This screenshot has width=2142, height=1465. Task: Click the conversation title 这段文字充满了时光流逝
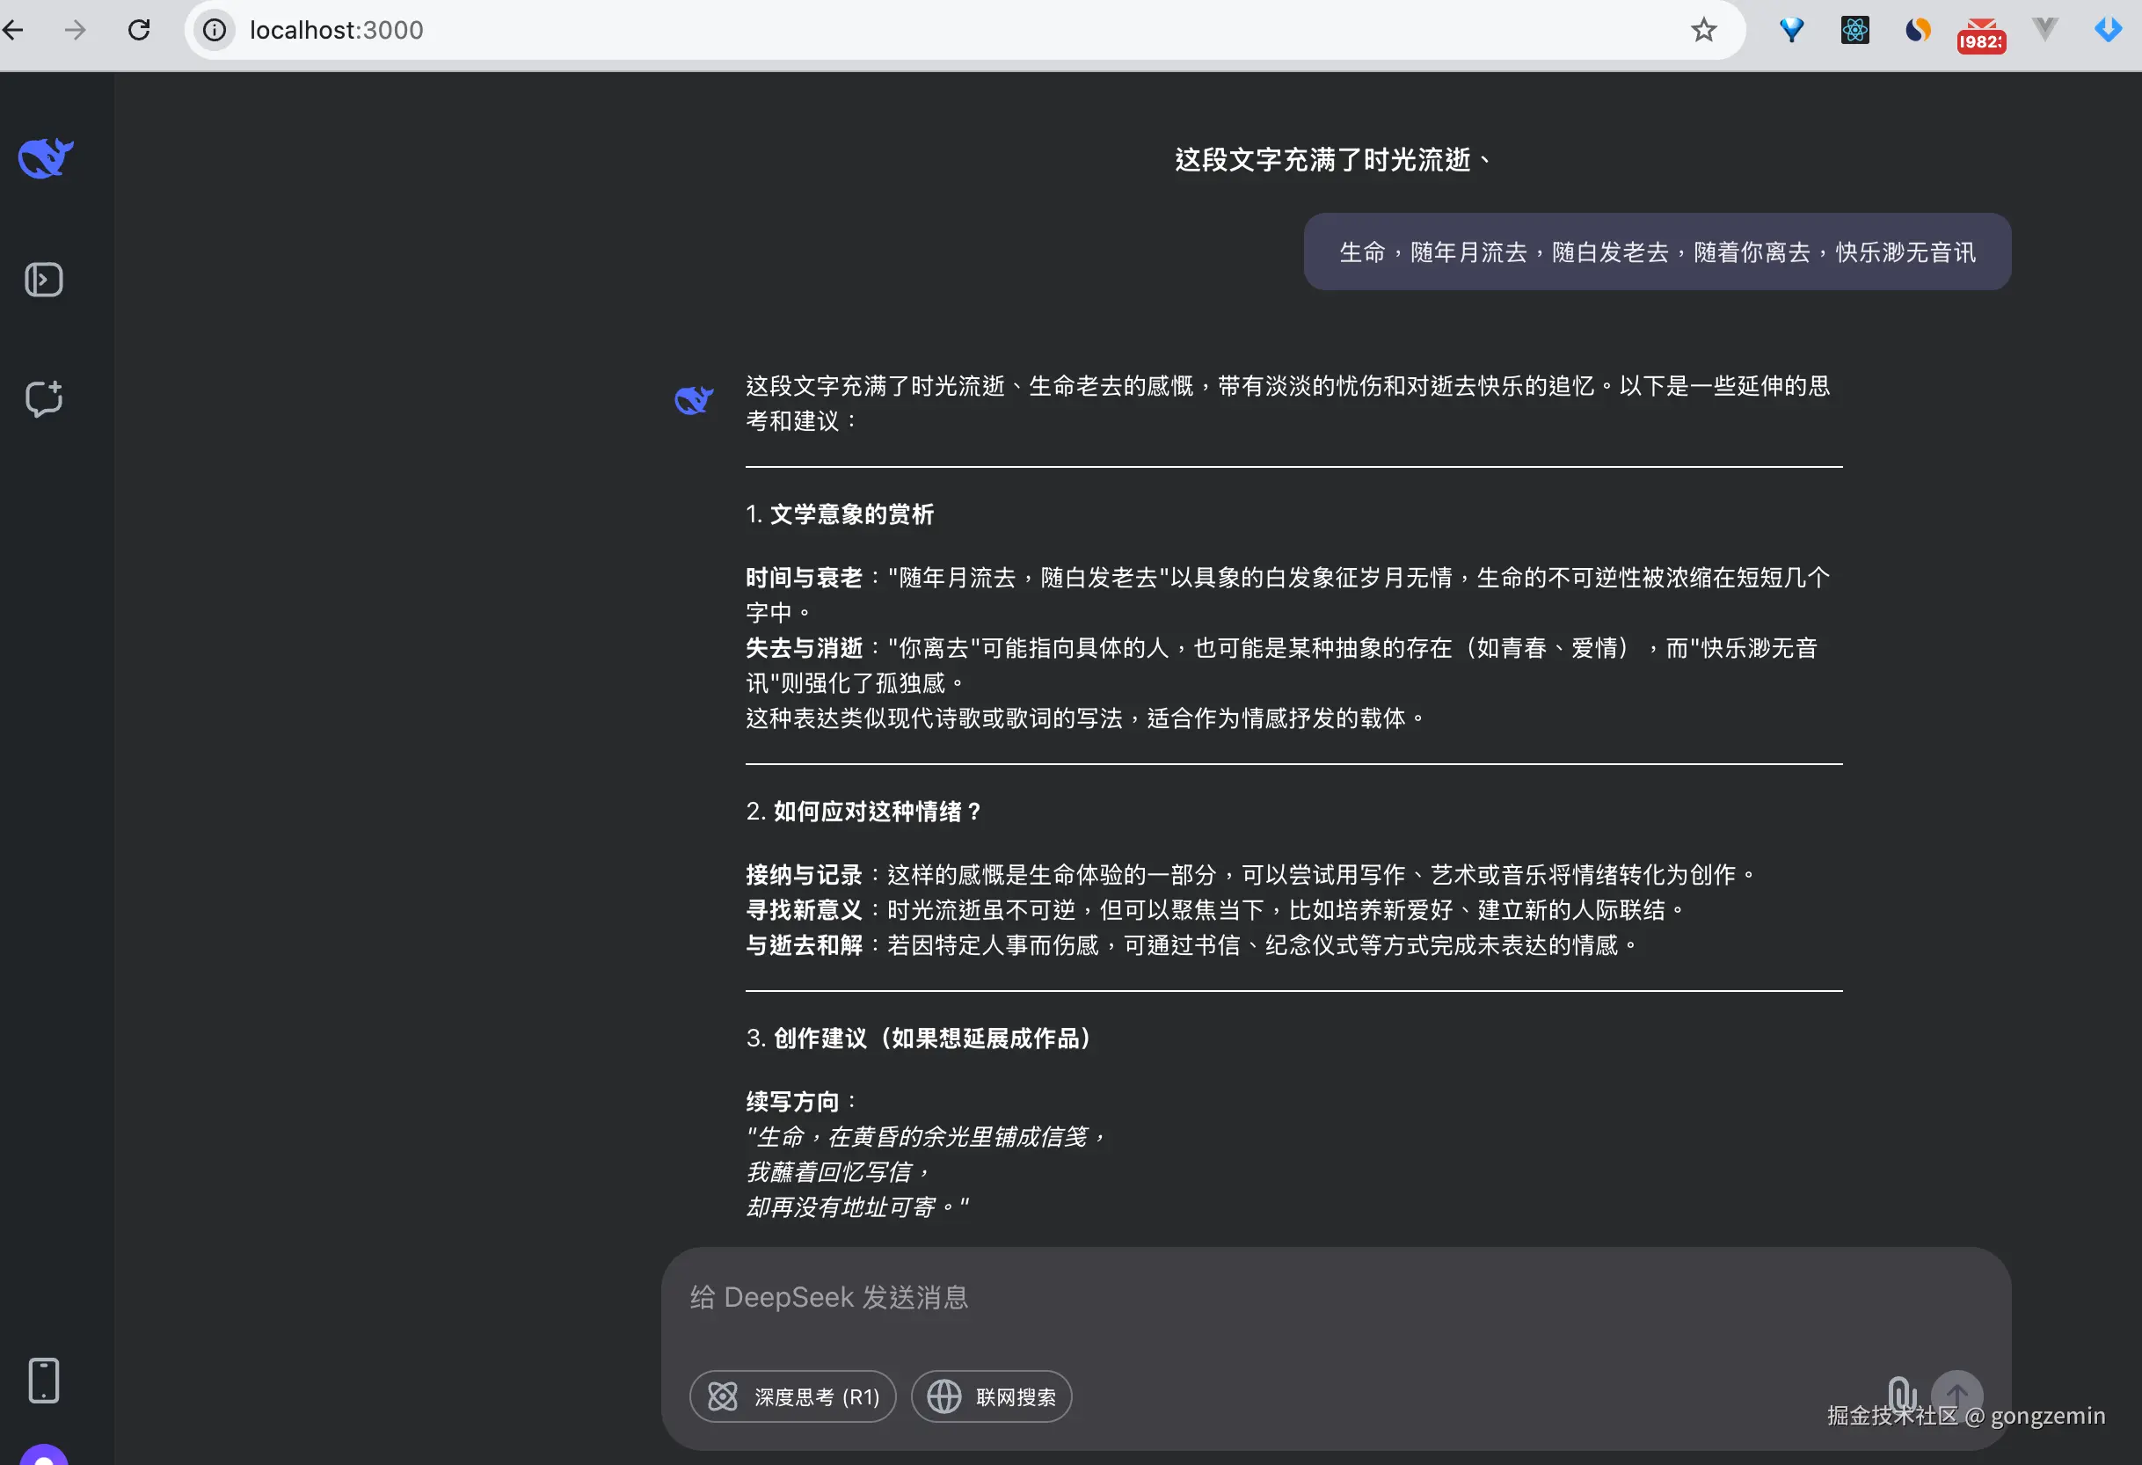coord(1332,159)
